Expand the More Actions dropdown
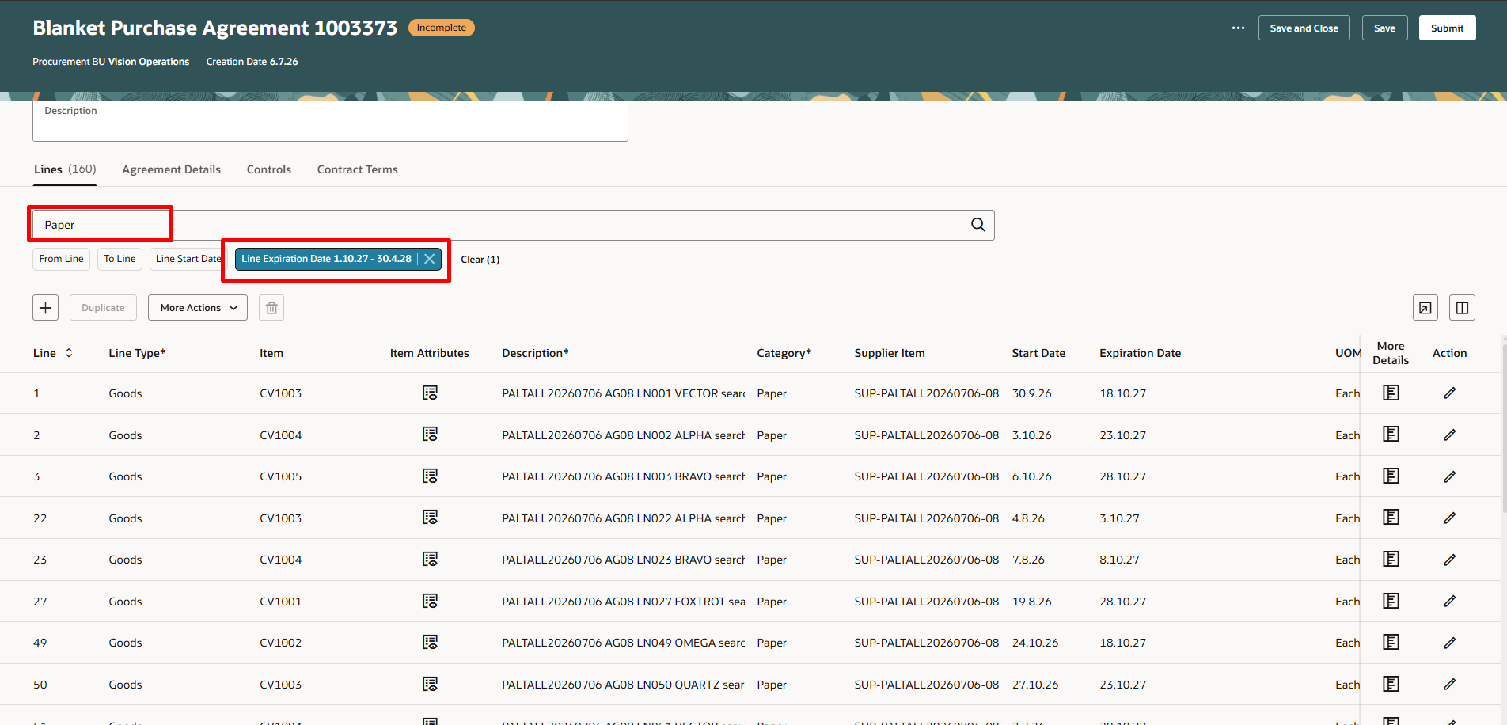This screenshot has width=1507, height=725. (x=198, y=308)
